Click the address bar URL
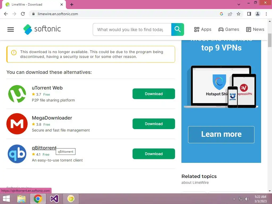Image resolution: width=272 pixels, height=204 pixels. (58, 14)
